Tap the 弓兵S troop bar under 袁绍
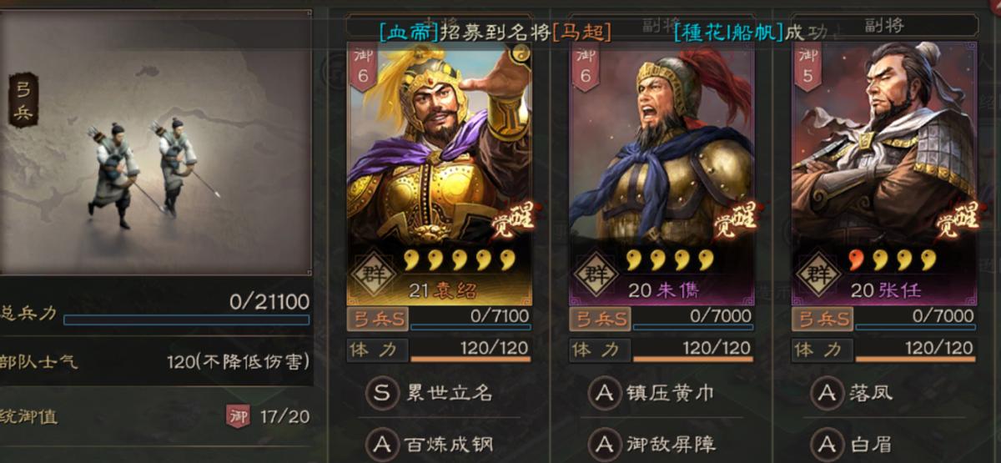Viewport: 1001px width, 463px height. pyautogui.click(x=439, y=319)
